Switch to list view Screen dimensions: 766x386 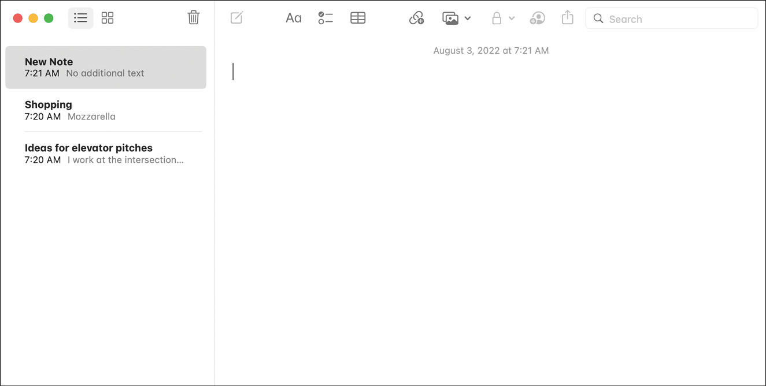(80, 18)
